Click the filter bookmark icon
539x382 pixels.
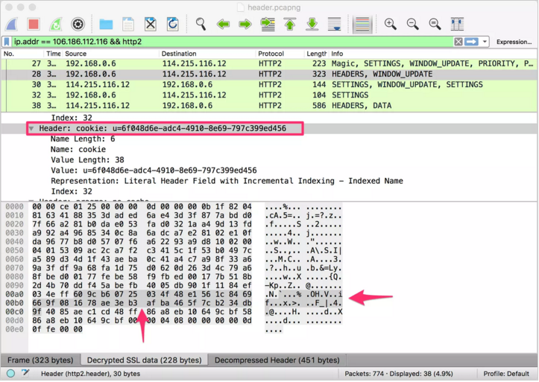point(7,42)
